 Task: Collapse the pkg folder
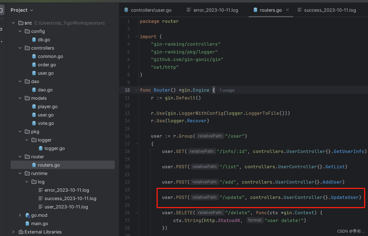(20, 132)
